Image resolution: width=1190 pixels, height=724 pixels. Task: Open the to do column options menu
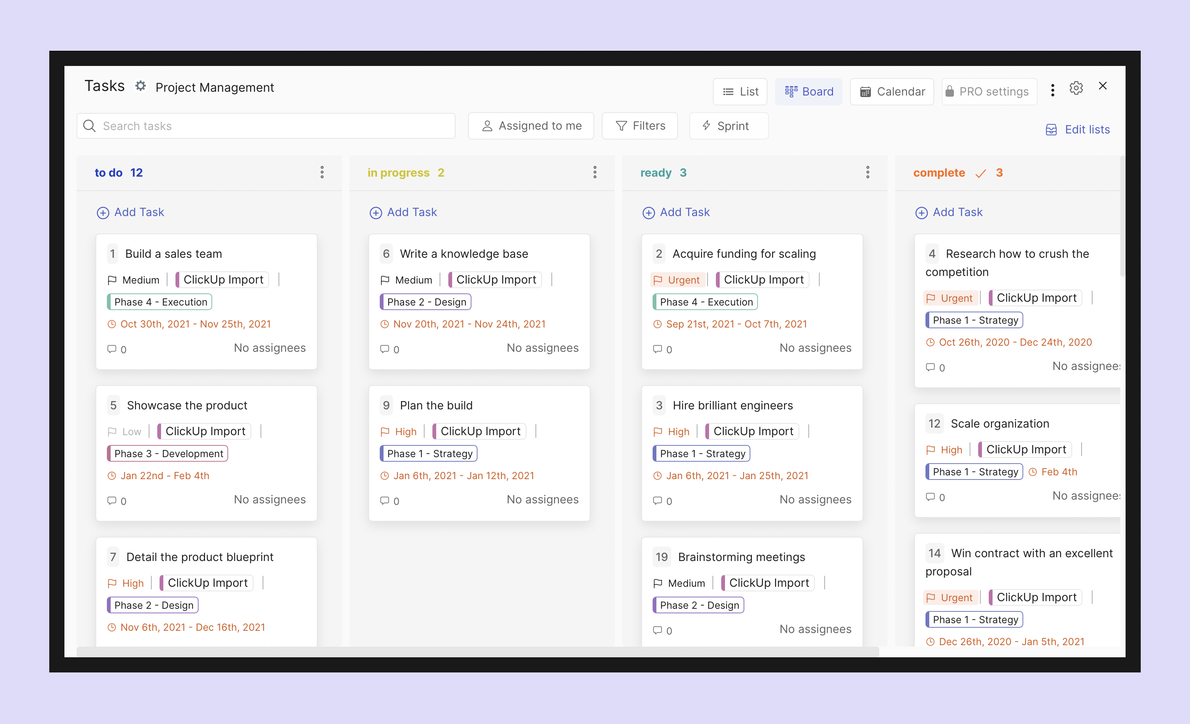[x=322, y=172]
